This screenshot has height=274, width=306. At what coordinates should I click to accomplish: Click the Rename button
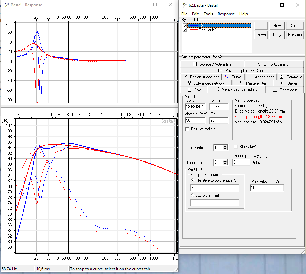point(295,35)
